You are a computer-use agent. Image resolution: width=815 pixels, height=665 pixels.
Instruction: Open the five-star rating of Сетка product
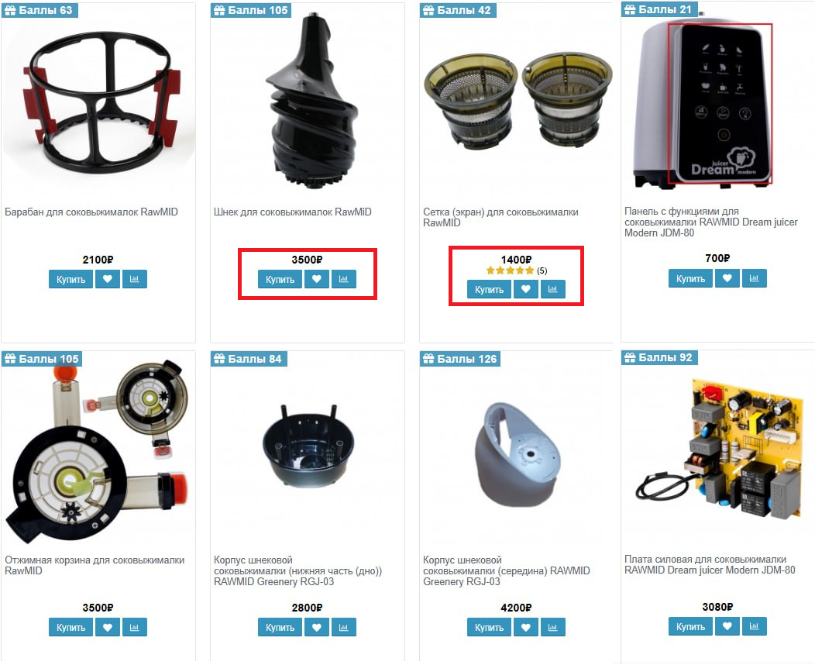pos(510,270)
